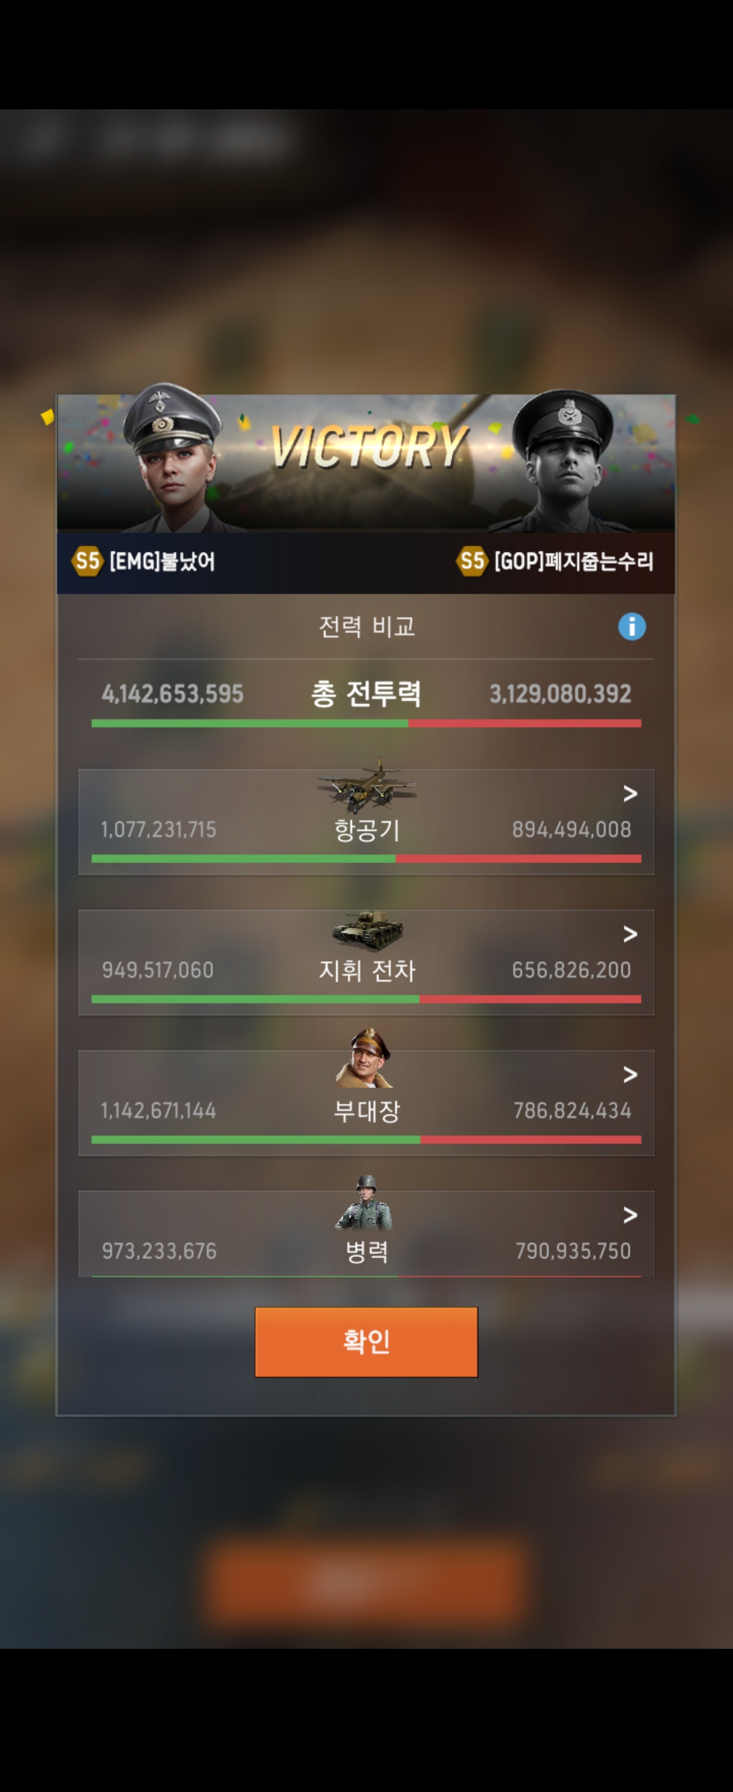Click the 항공기 label text
Screen dimensions: 733x1792
(366, 829)
